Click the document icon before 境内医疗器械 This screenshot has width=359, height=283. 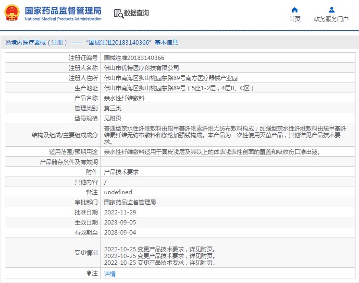tap(8, 43)
